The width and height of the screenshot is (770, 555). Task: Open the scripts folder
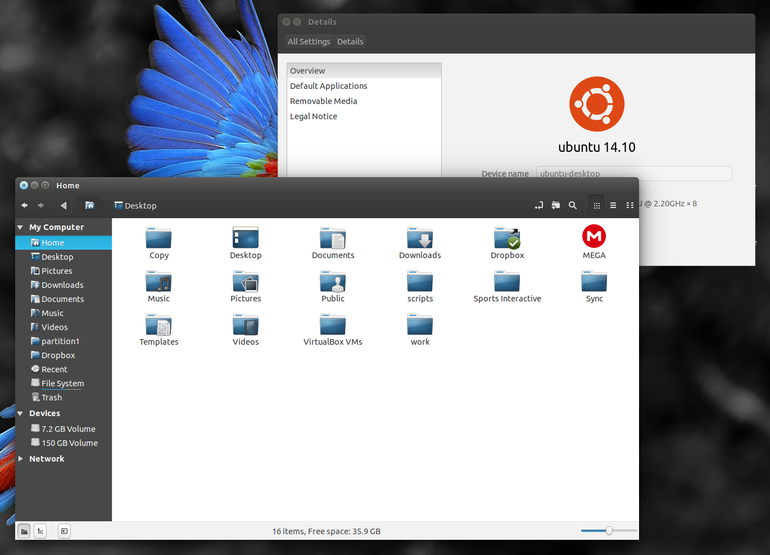pos(420,281)
